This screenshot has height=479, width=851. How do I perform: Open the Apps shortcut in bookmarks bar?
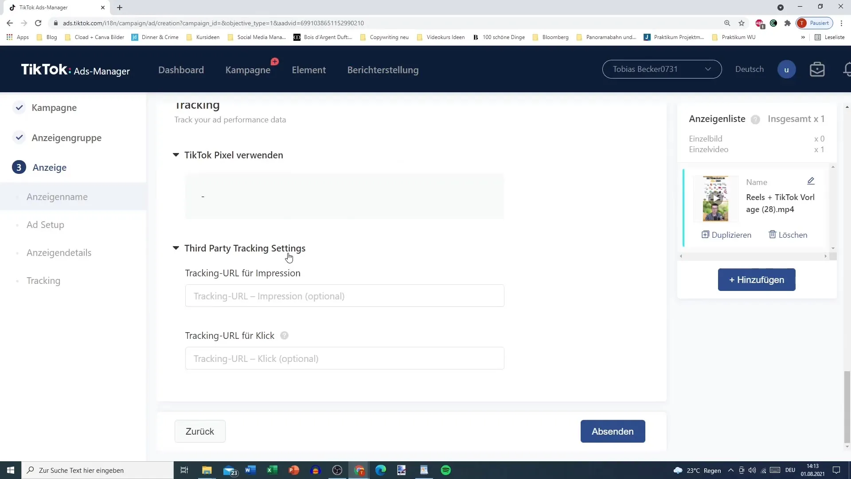[x=18, y=37]
